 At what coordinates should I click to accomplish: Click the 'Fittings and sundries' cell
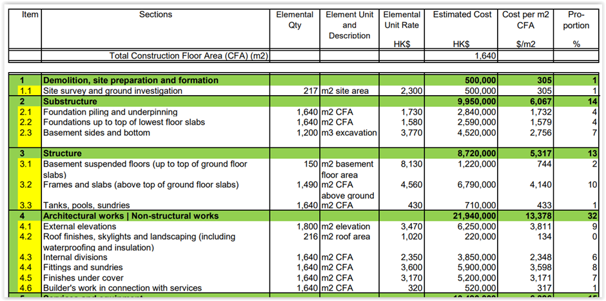84,268
